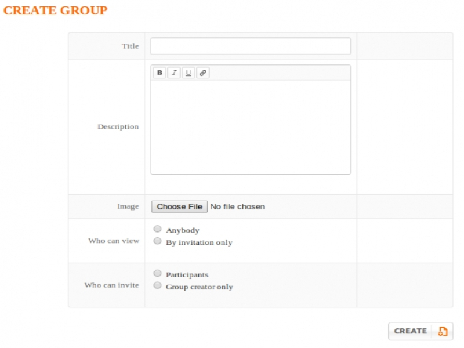Click the Anybody option label
The height and width of the screenshot is (348, 464).
183,230
